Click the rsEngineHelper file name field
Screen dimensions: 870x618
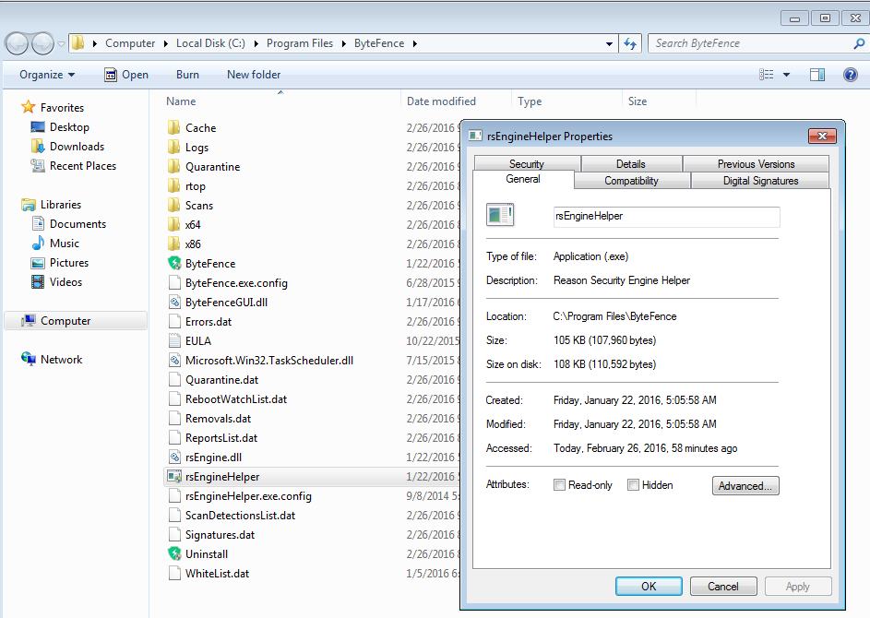(666, 217)
